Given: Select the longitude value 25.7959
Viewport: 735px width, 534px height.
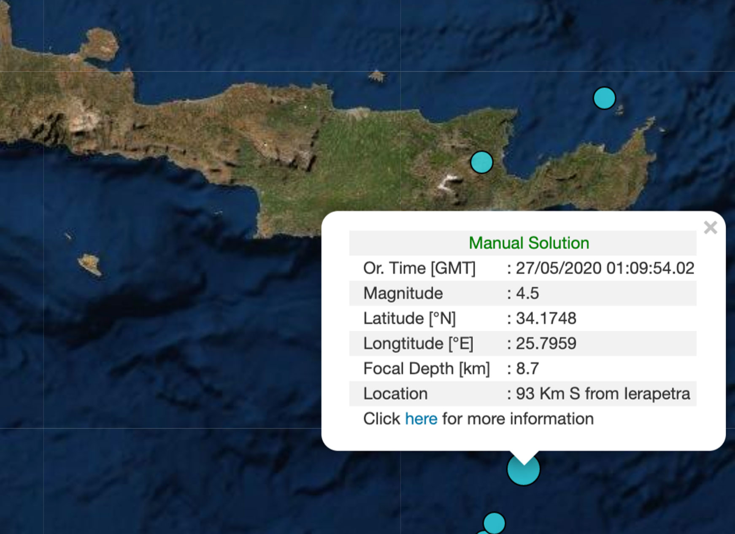Looking at the screenshot, I should pos(546,343).
